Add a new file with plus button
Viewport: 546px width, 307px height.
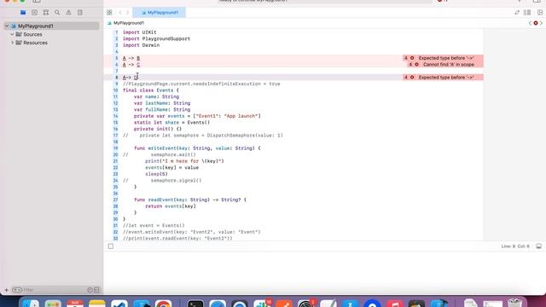[x=6, y=290]
